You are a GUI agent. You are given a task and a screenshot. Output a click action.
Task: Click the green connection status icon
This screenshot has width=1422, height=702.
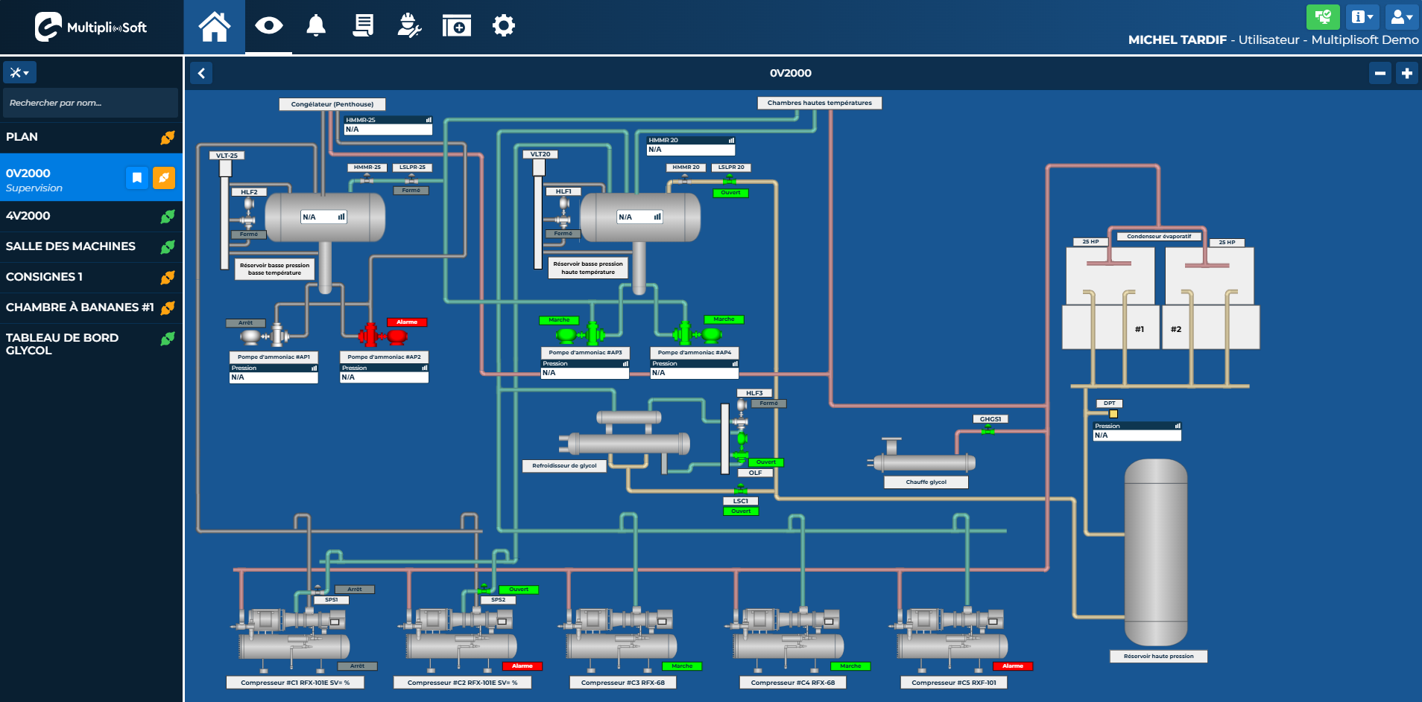point(1323,16)
